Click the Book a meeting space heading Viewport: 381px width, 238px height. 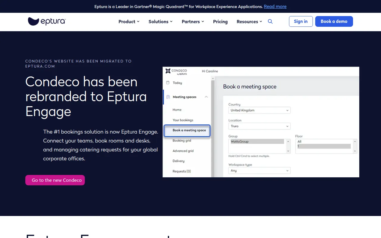click(250, 87)
